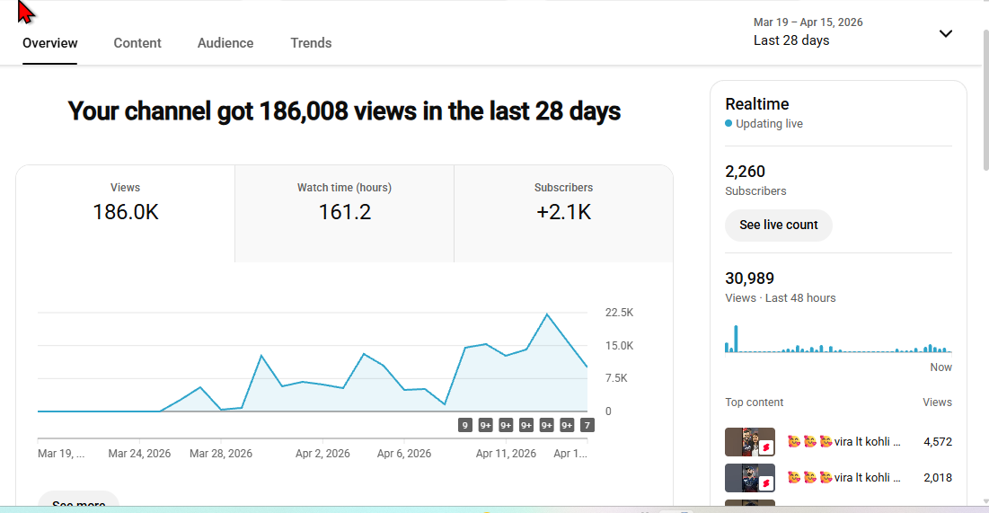Click the tallest bar in Realtime chart

point(736,339)
